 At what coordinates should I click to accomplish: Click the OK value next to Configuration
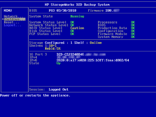pyautogui.click(x=133, y=31)
